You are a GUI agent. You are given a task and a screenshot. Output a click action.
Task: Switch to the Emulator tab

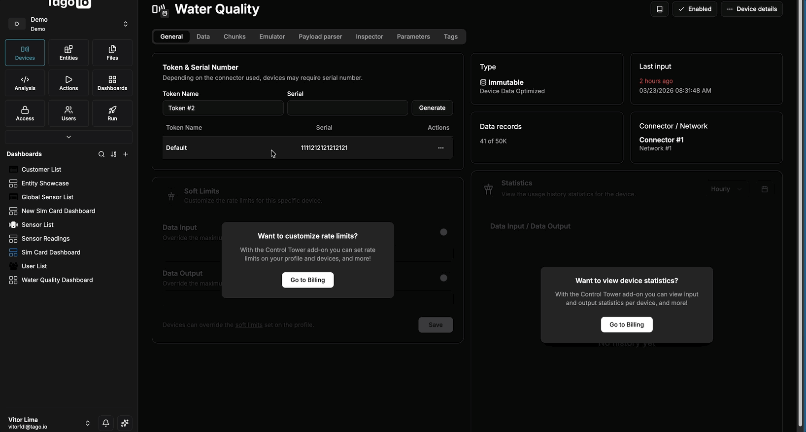click(x=272, y=36)
